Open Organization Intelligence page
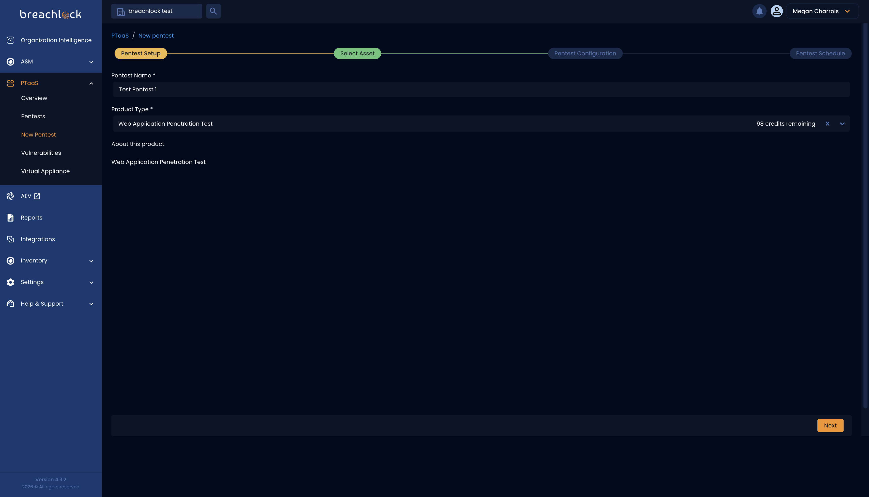Viewport: 869px width, 497px height. 56,40
